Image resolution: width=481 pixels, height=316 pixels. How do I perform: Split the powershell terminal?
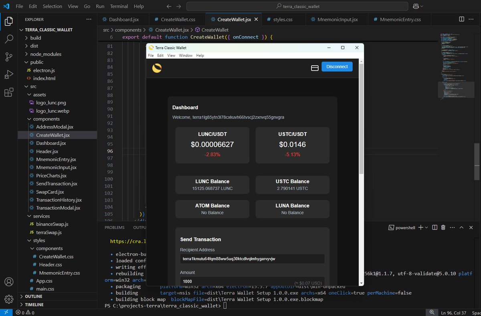pos(435,227)
